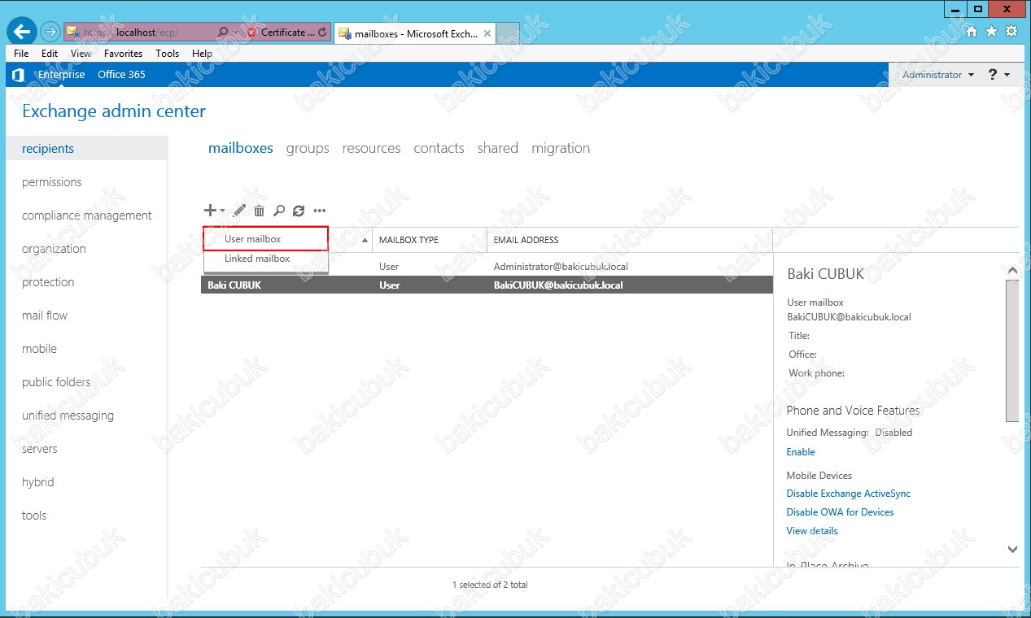The image size is (1031, 618).
Task: Open the Help question mark menu
Action: tap(993, 74)
